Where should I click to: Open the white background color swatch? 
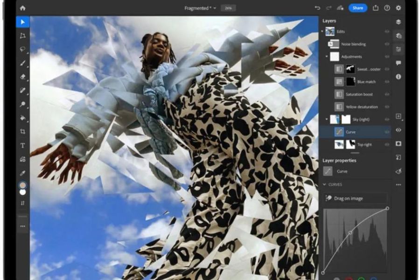point(23,192)
